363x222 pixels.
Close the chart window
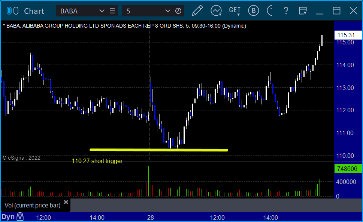pyautogui.click(x=353, y=11)
